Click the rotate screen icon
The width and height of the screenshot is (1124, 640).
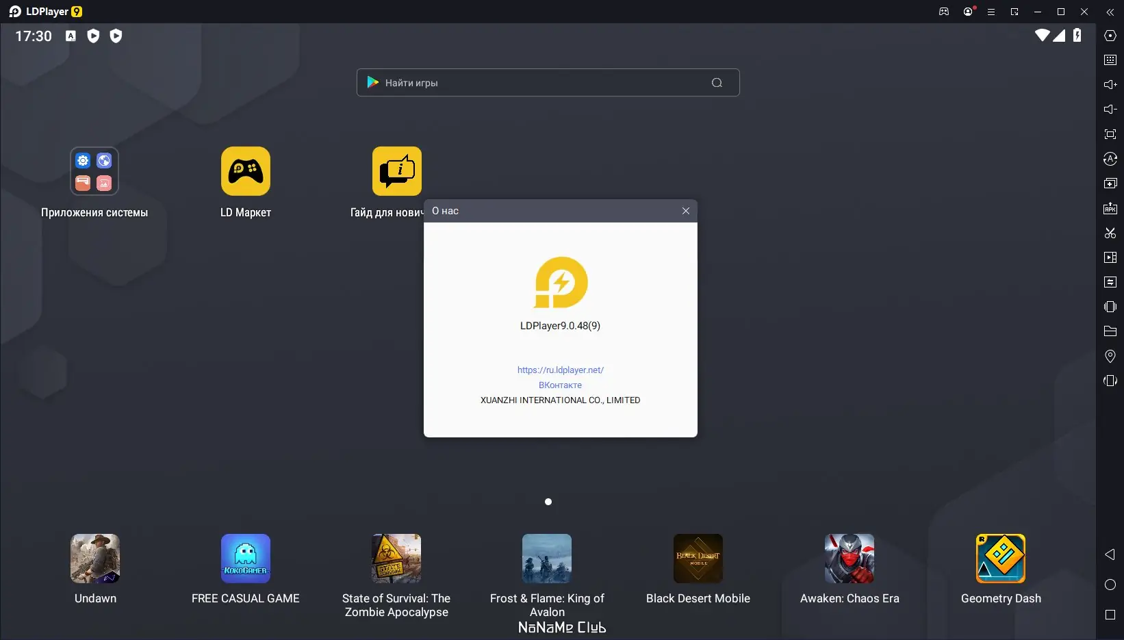[x=1110, y=381]
